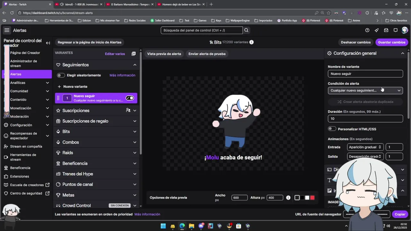The image size is (411, 231).
Task: Collapse the Configuración general panel
Action: tap(403, 53)
